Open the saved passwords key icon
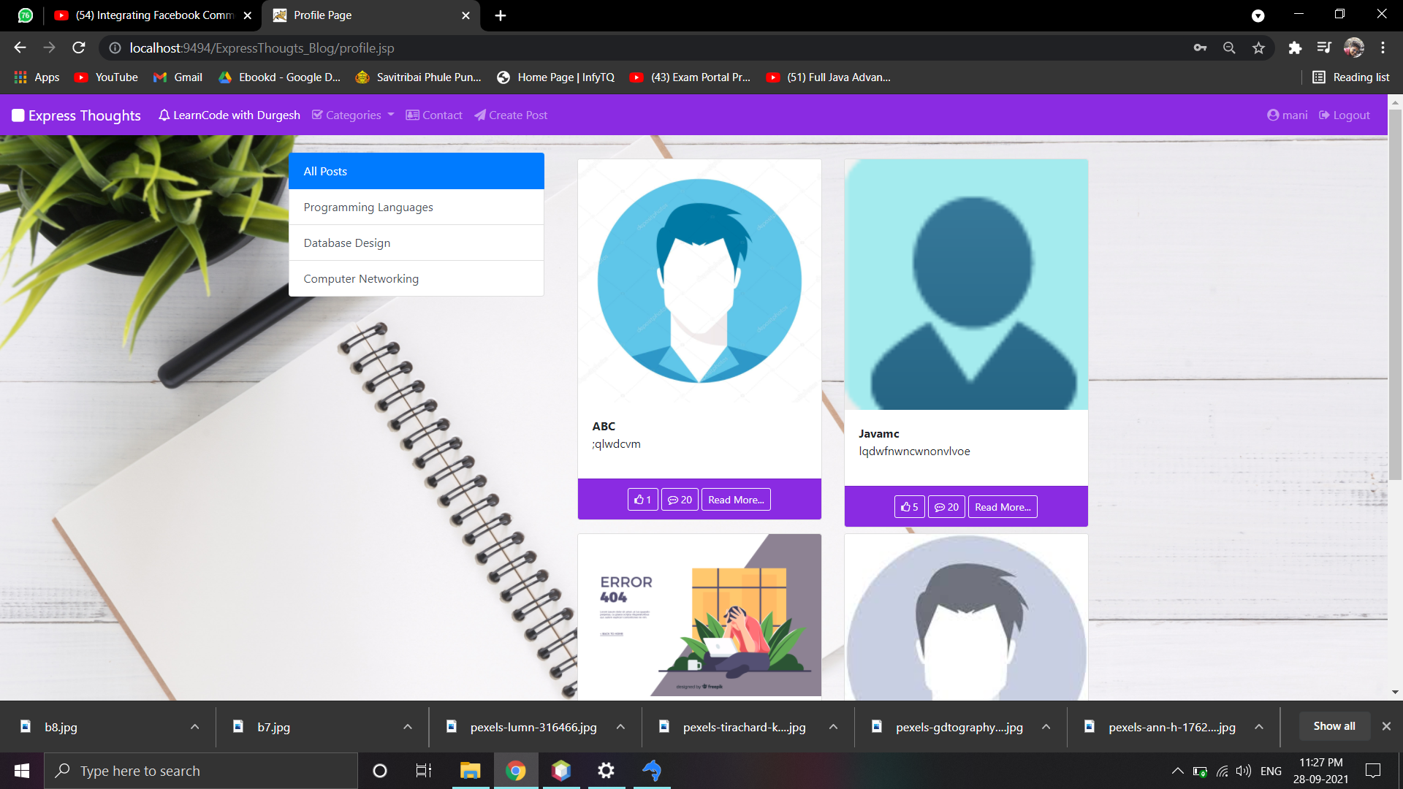This screenshot has height=789, width=1403. click(x=1200, y=48)
